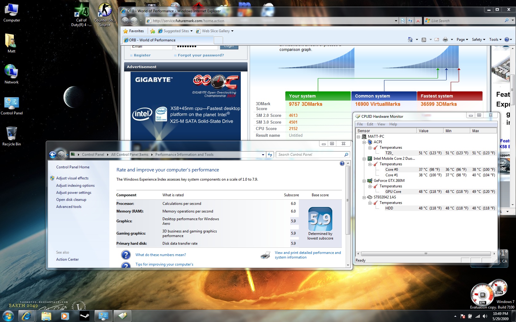Open the Computer desktop icon
This screenshot has height=322, width=516.
coord(12,13)
